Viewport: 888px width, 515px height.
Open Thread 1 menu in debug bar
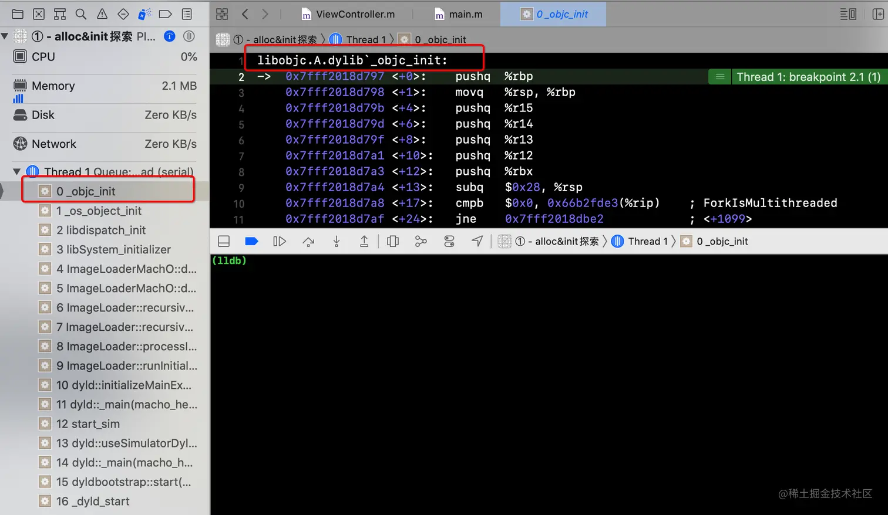640,241
